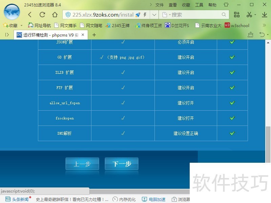
Task: Expand the undo closed tabs dropdown
Action: pos(268,35)
